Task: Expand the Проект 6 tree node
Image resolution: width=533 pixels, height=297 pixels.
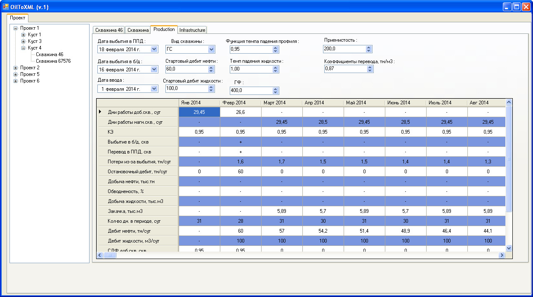Action: 16,81
